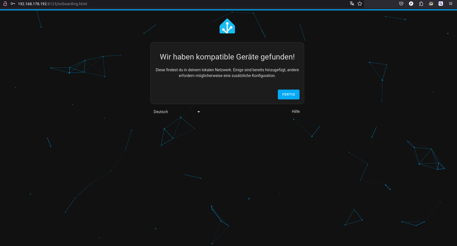Click the round P extension icon
Viewport: 457px width, 246px height.
point(411,4)
